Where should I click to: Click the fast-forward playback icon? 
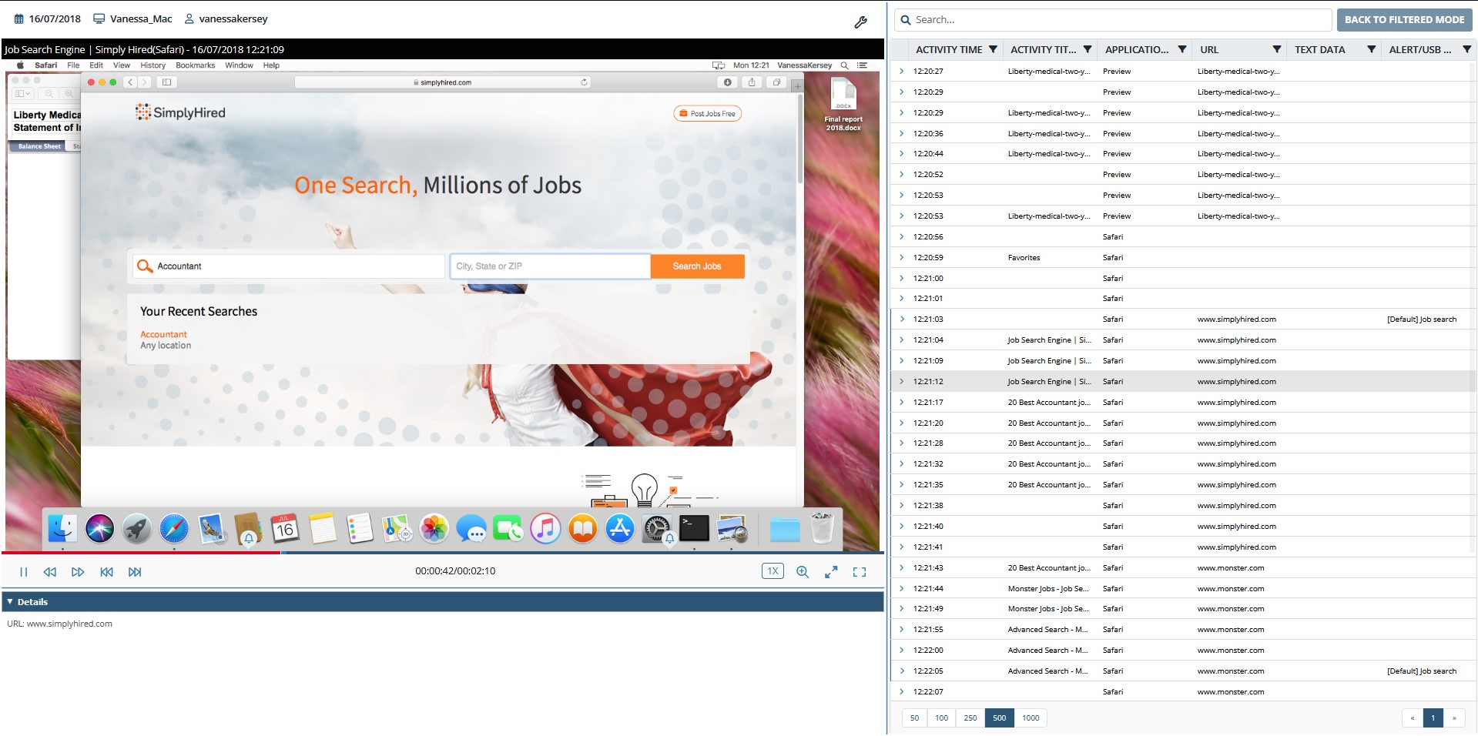(x=78, y=572)
